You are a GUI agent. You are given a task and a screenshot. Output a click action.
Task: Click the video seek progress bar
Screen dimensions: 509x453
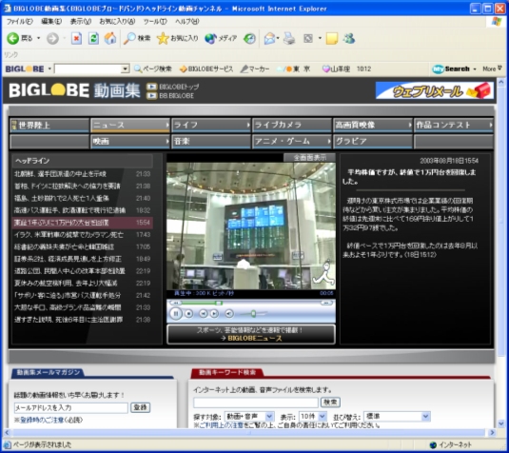(250, 303)
